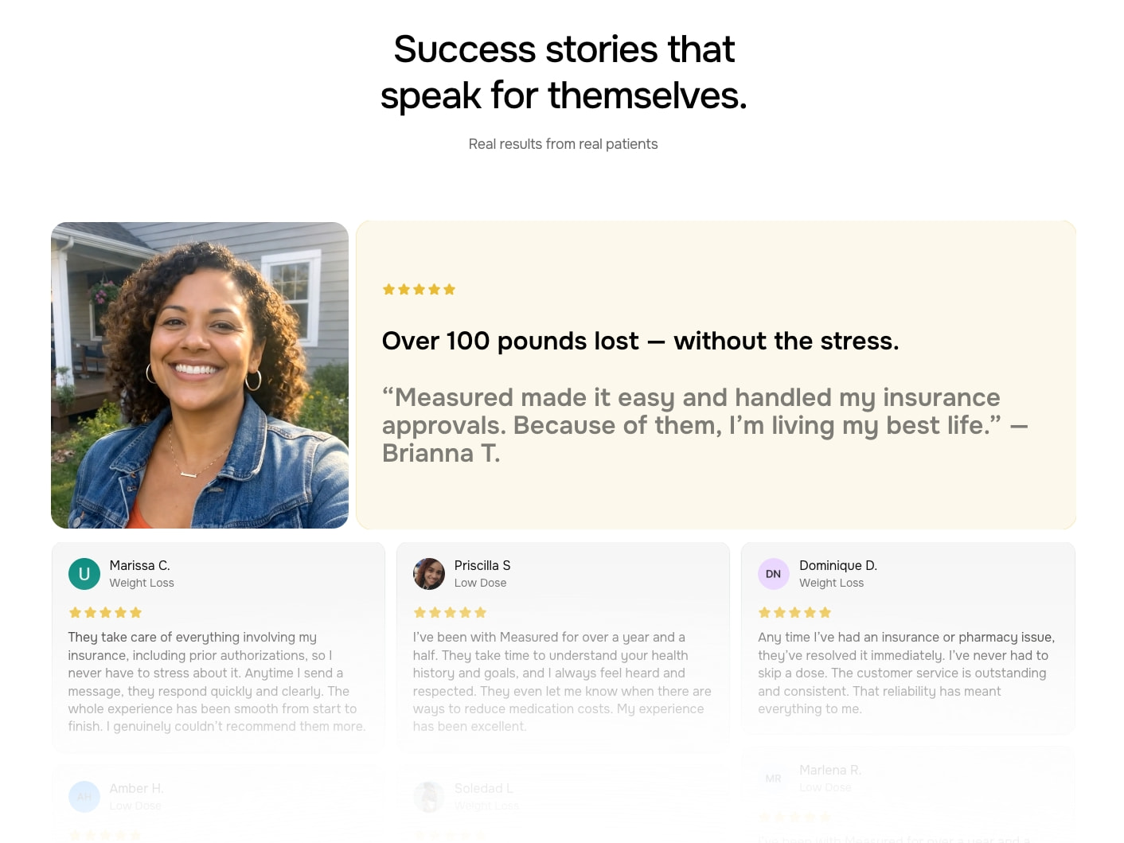Click Priscilla S's profile photo avatar
The width and height of the screenshot is (1124, 843).
click(x=429, y=574)
